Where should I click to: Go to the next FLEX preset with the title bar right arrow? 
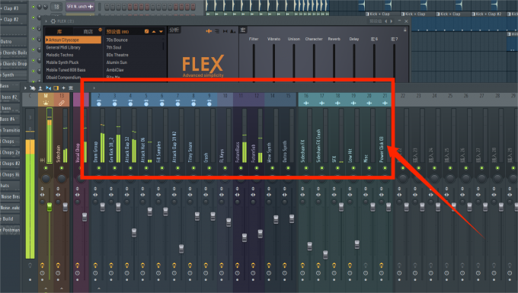[392, 21]
